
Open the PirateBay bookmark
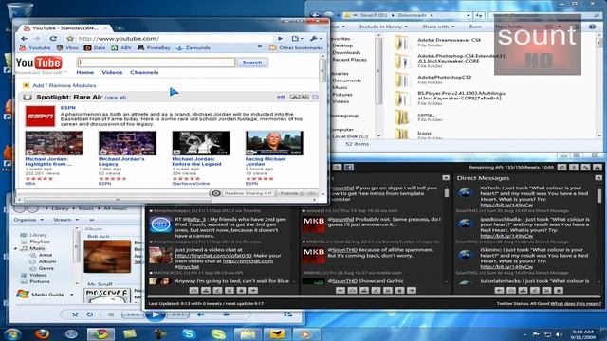[x=154, y=48]
